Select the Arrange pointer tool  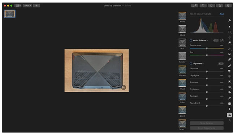pos(230,27)
